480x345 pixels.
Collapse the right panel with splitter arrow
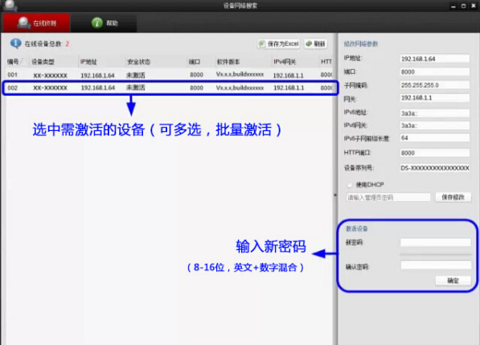tap(335, 195)
